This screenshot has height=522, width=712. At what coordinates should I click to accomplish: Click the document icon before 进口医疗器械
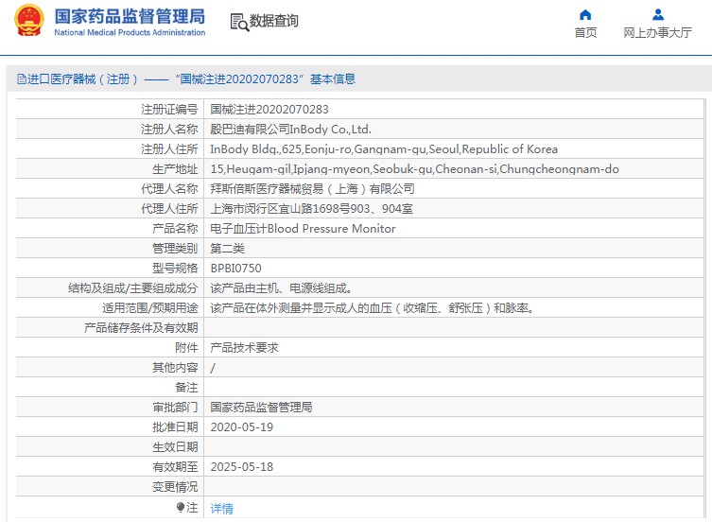[x=22, y=79]
